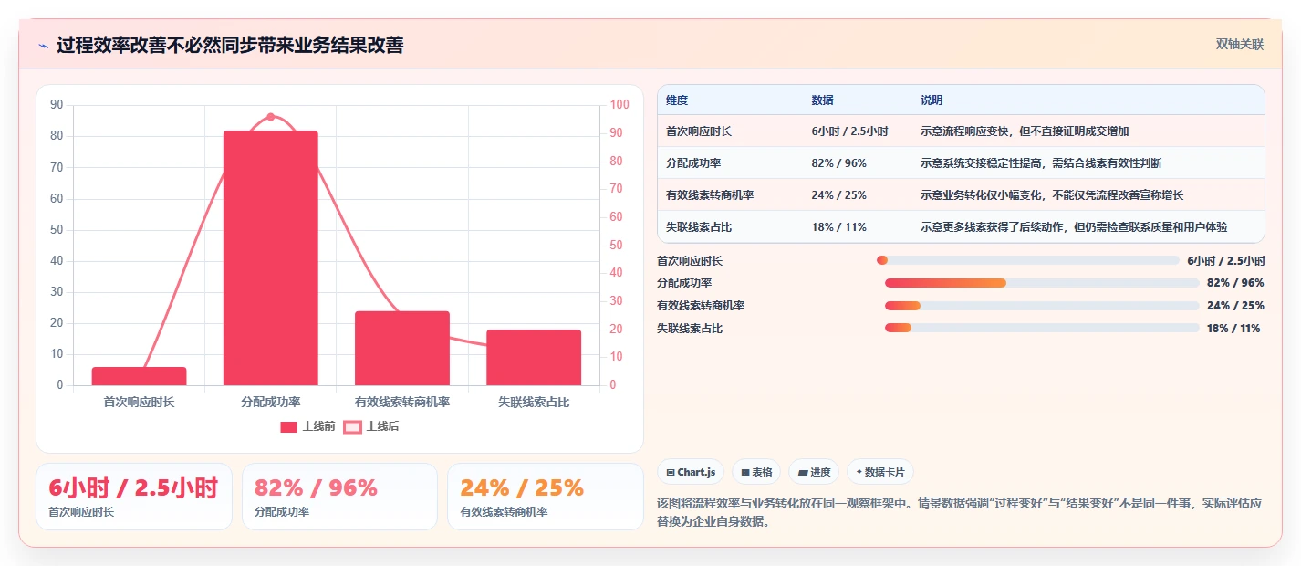Screen dimensions: 1301x566
Task: Click the 失联线索占比 x-axis label under the chart
Action: click(534, 402)
